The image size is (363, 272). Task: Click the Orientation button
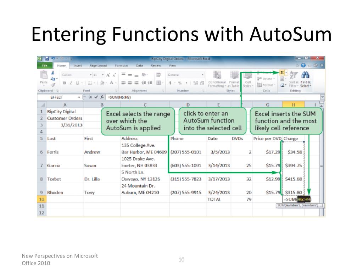(145, 75)
